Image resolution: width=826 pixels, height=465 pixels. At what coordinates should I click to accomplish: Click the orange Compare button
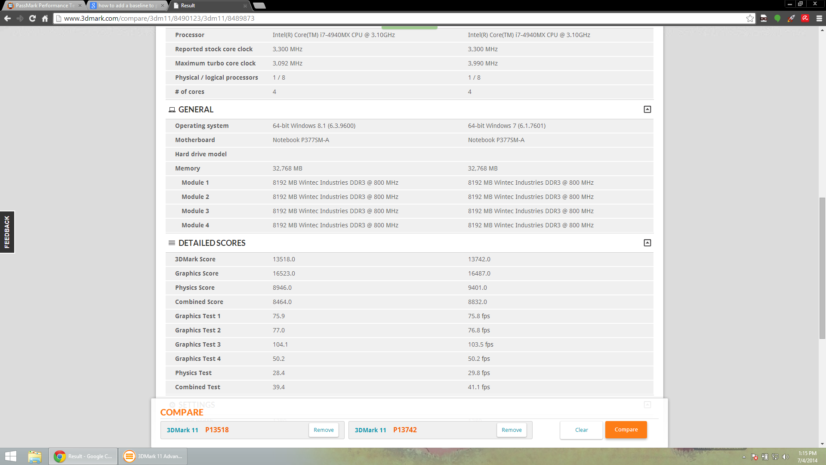(x=626, y=429)
